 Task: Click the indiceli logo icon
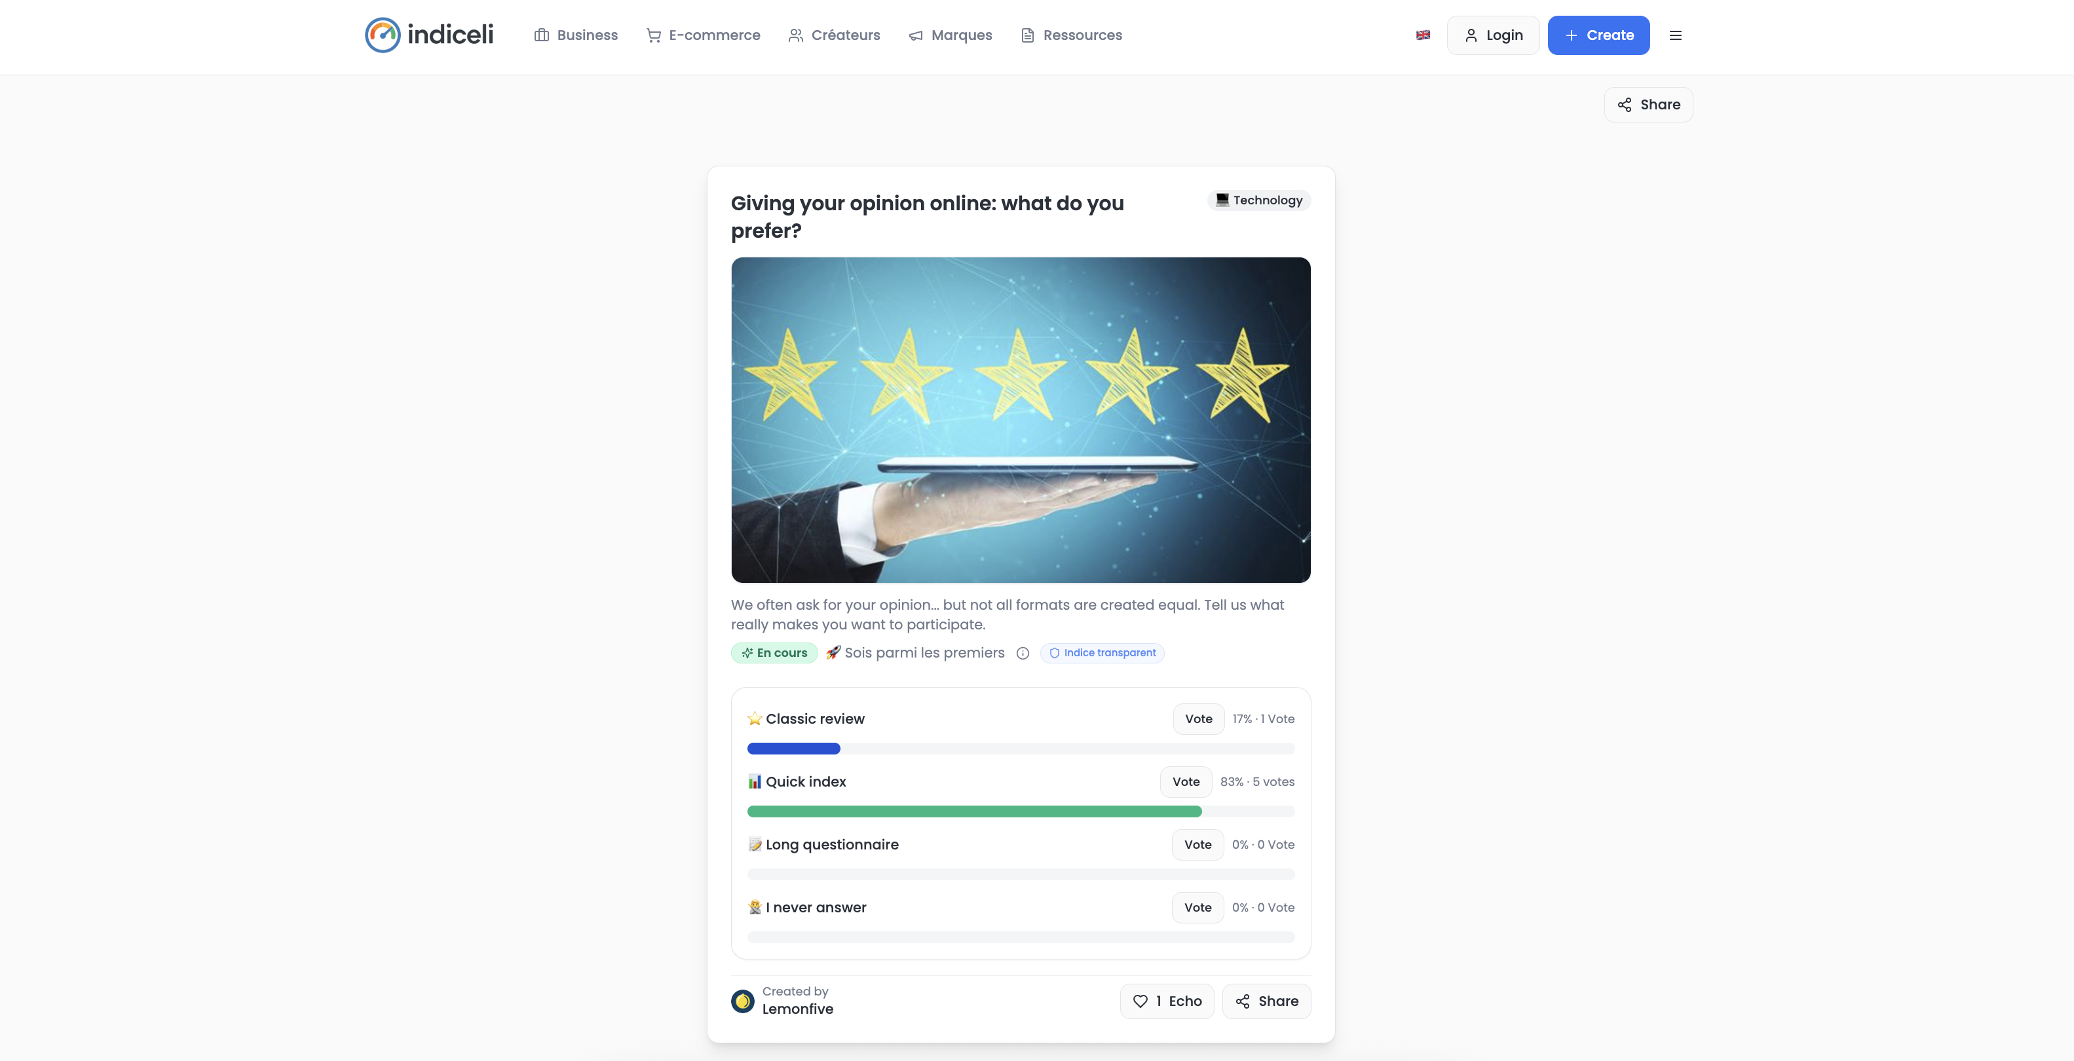(x=383, y=35)
